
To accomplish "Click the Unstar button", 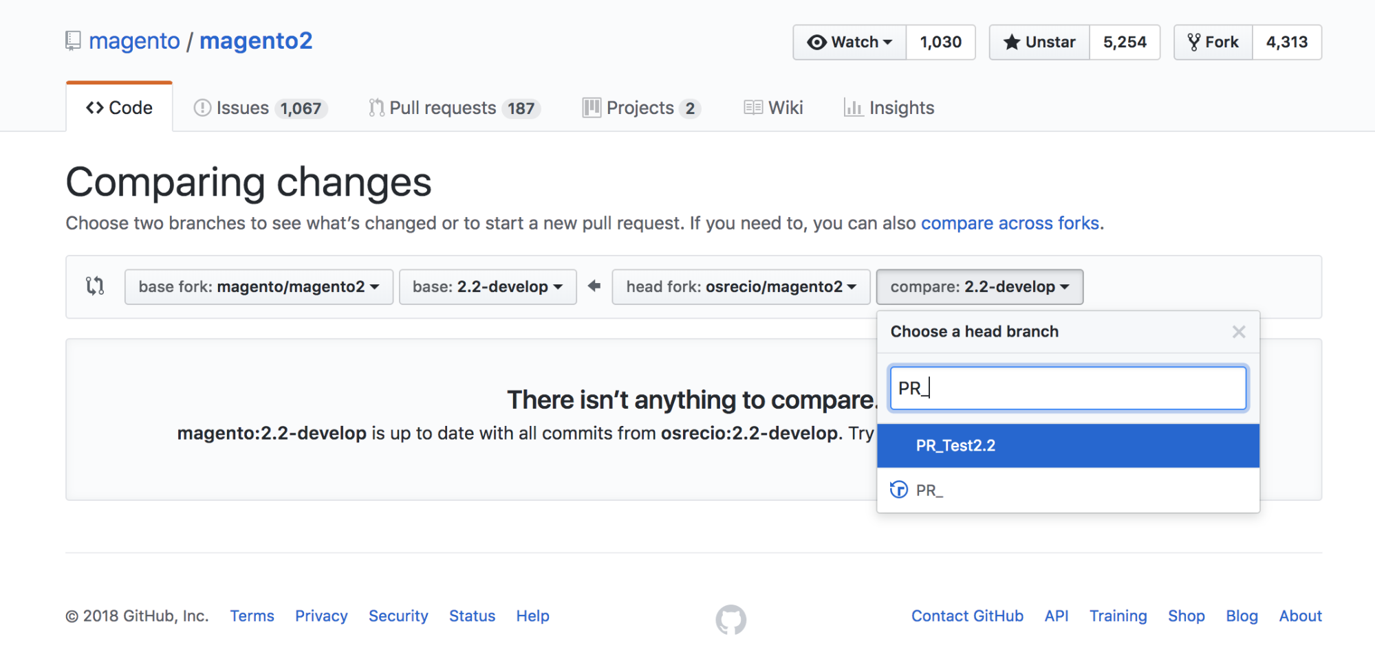I will pyautogui.click(x=1039, y=42).
